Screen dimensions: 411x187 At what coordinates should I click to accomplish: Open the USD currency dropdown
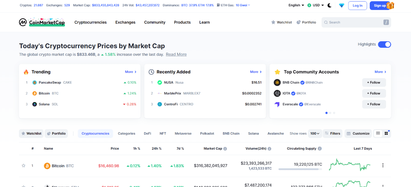(x=316, y=5)
